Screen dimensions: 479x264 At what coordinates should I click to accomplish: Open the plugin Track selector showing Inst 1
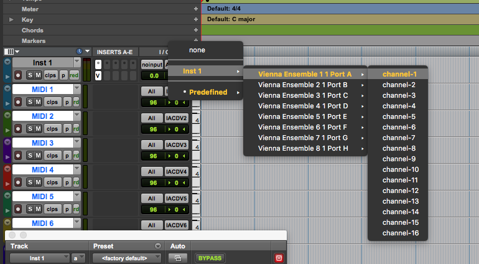tap(39, 258)
